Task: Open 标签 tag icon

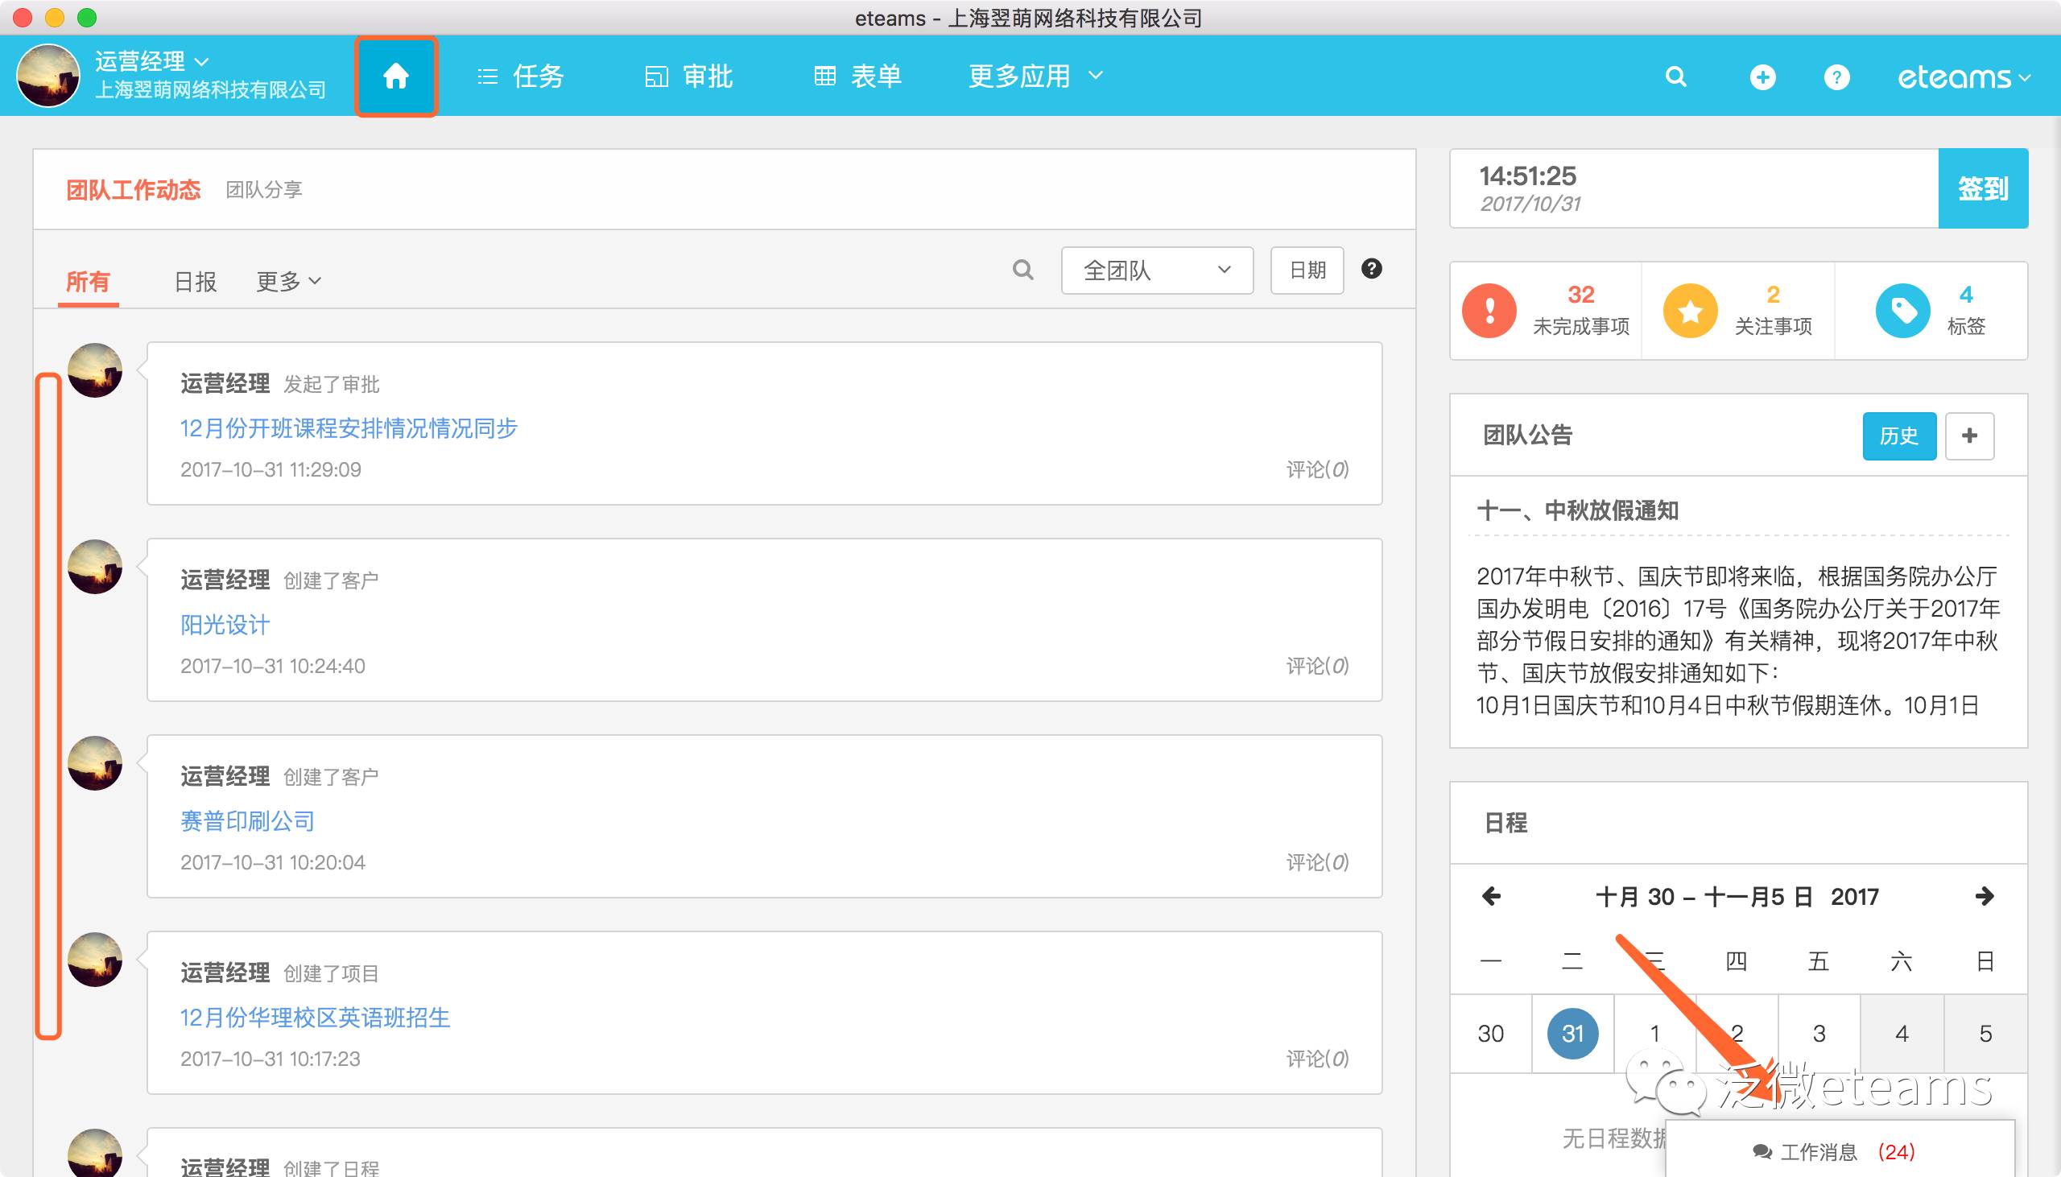Action: [1902, 311]
